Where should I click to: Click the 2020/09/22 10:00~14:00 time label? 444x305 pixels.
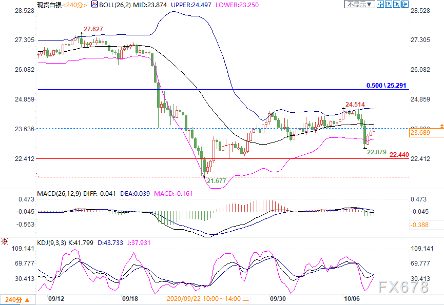click(x=208, y=299)
